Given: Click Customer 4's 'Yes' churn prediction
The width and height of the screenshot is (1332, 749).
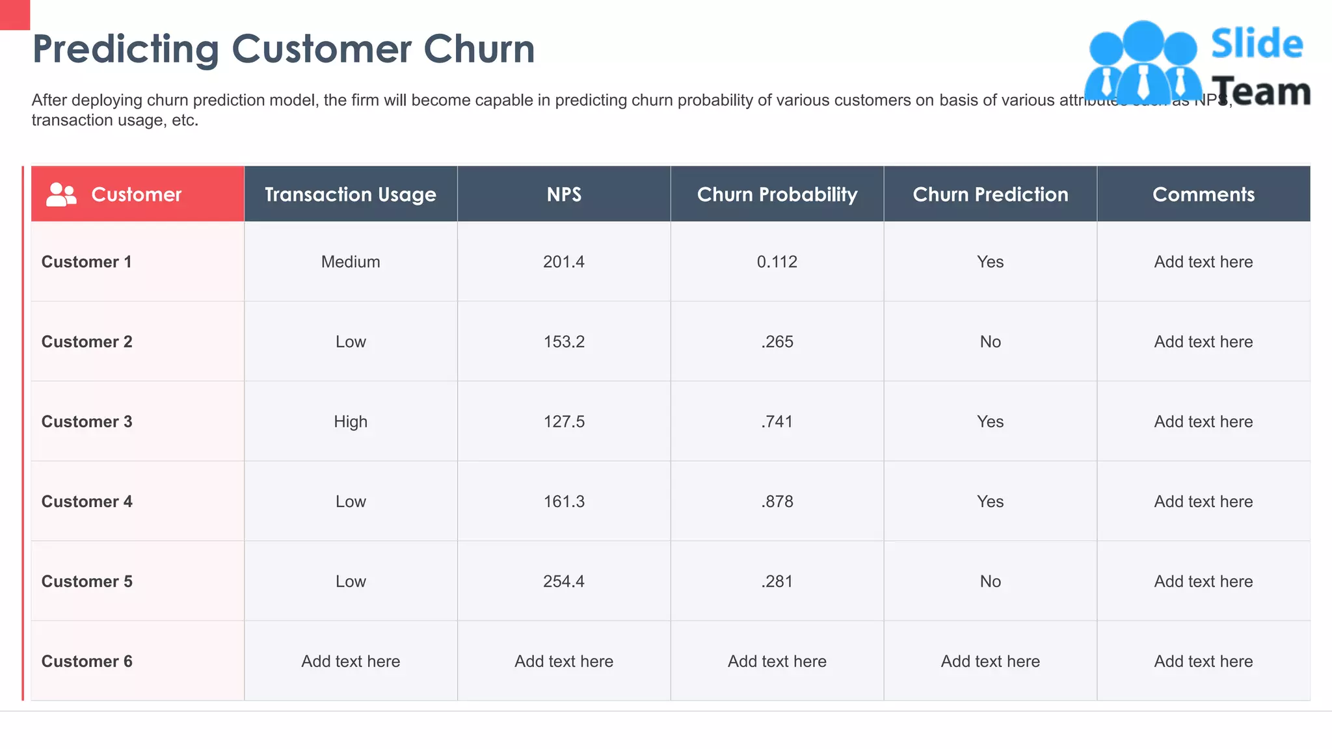Looking at the screenshot, I should pyautogui.click(x=991, y=502).
